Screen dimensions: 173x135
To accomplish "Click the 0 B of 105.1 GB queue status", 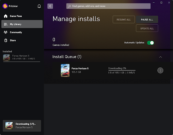I will click(x=121, y=73).
